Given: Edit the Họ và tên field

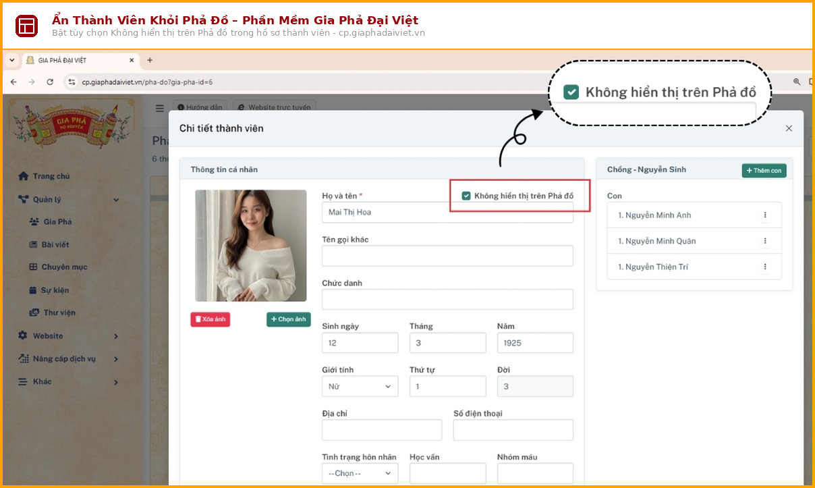Looking at the screenshot, I should point(447,212).
